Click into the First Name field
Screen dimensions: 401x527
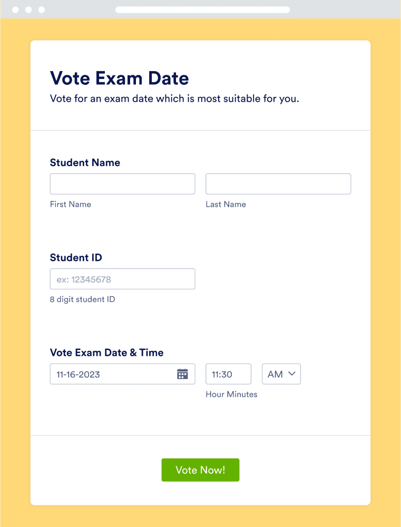click(122, 183)
